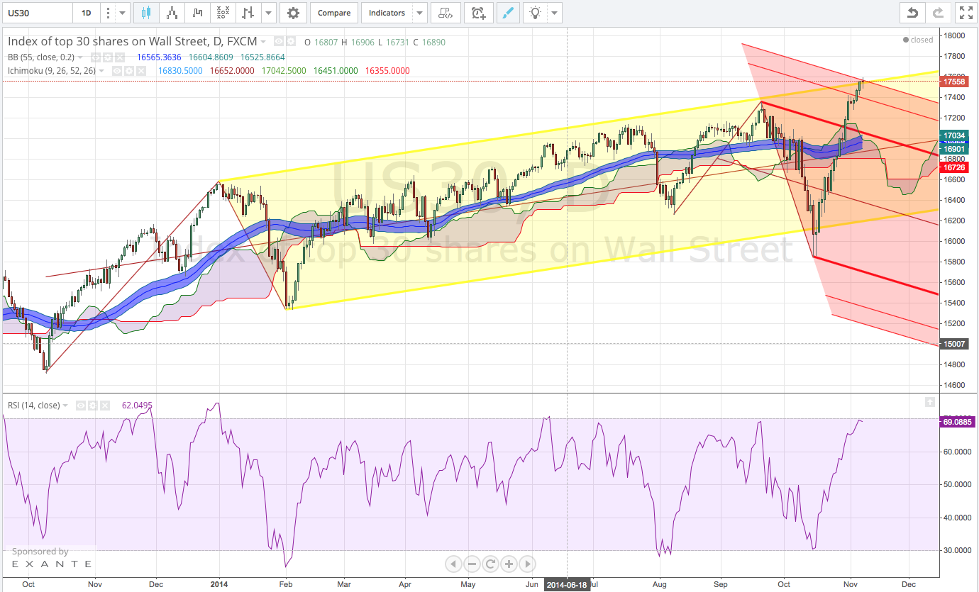This screenshot has width=979, height=592.
Task: Switch to Point & Figure chart style
Action: (x=223, y=13)
